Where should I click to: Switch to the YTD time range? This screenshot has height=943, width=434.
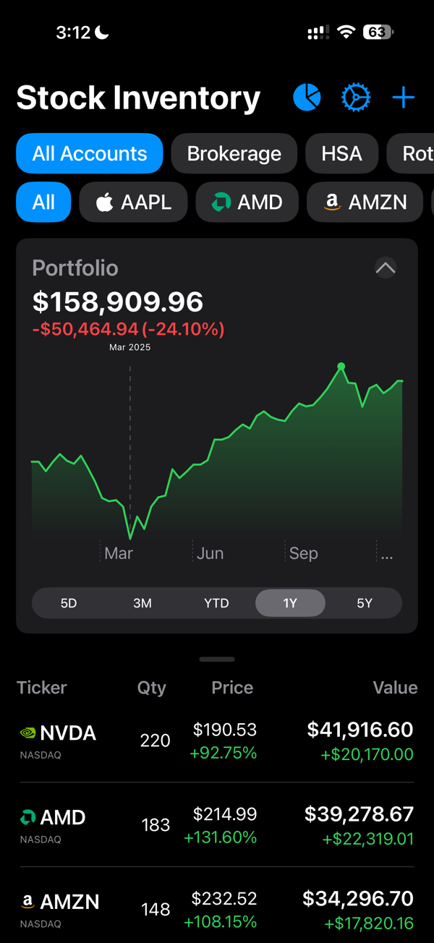[x=216, y=602]
